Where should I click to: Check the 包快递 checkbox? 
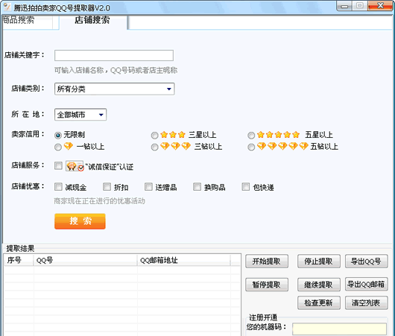point(246,187)
